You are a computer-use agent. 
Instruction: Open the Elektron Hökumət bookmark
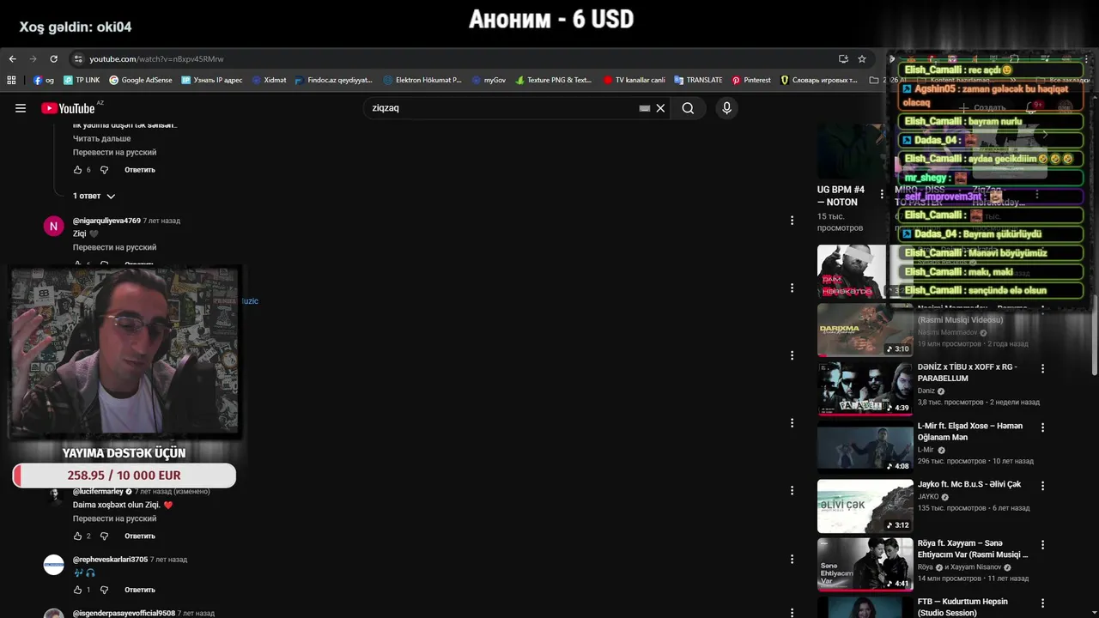(x=422, y=80)
